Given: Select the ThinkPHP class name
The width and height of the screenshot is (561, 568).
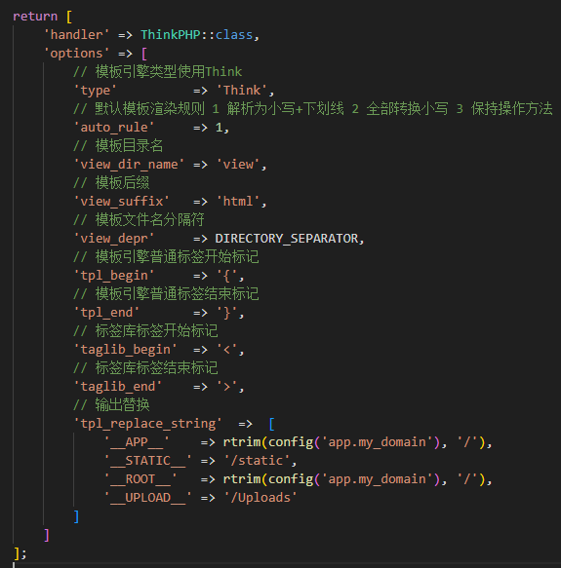Looking at the screenshot, I should pos(171,35).
